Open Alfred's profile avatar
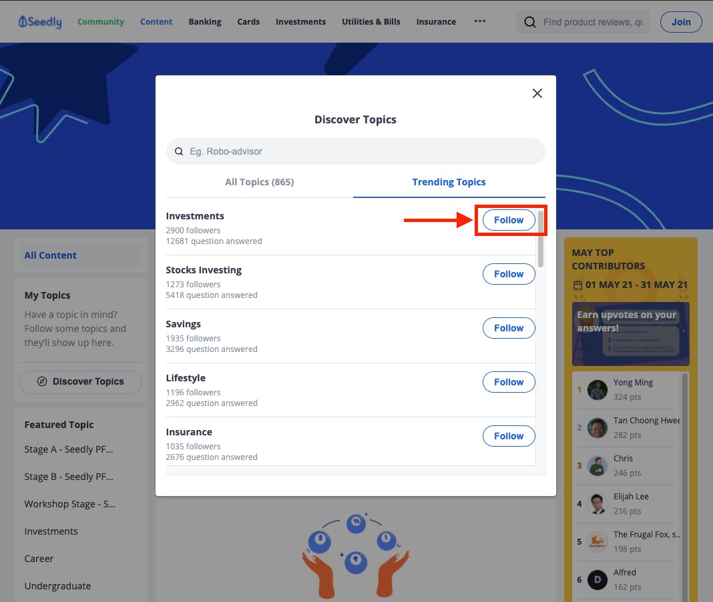The image size is (713, 602). coord(597,580)
